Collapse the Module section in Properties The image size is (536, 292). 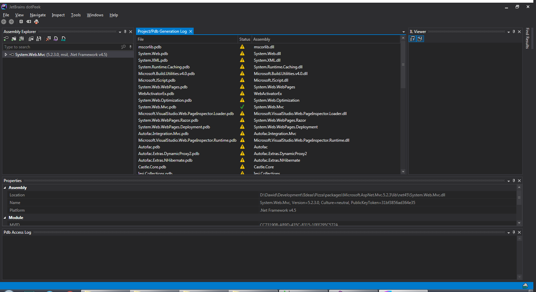coord(5,218)
